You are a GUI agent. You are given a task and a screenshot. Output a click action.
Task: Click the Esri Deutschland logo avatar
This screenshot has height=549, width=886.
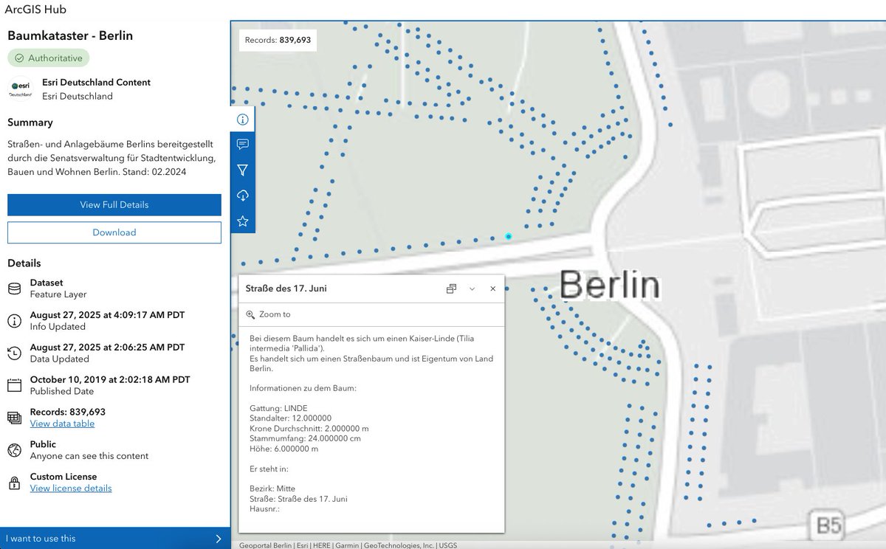coord(20,89)
